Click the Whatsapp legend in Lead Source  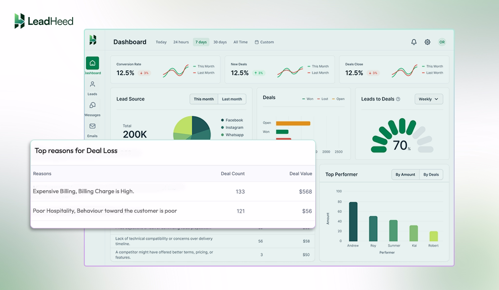point(233,134)
